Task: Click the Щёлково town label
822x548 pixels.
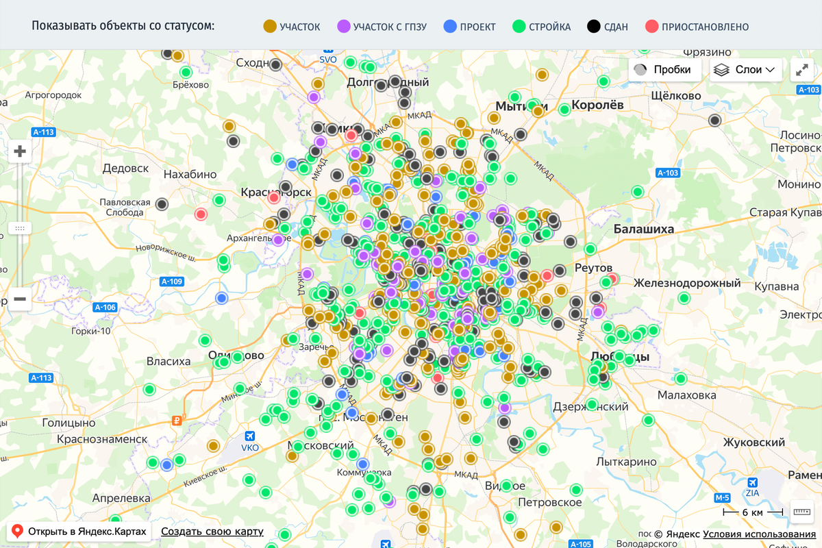Action: click(675, 96)
